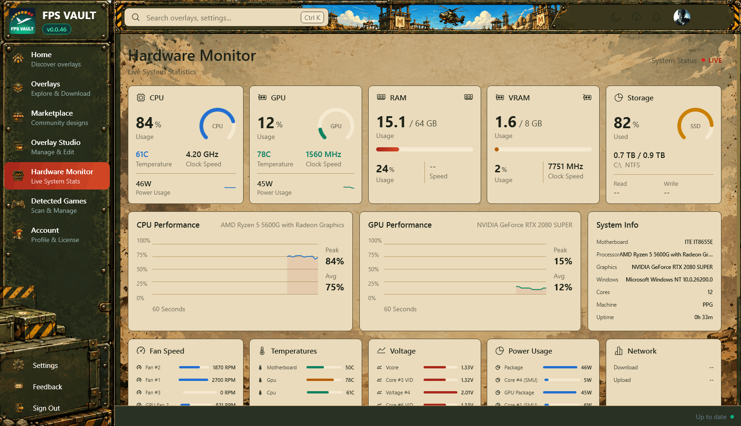
Task: Click the magnifier icon in search bar
Action: coord(136,18)
